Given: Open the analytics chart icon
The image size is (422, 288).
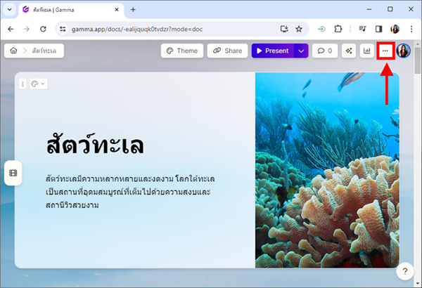Looking at the screenshot, I should (x=367, y=51).
